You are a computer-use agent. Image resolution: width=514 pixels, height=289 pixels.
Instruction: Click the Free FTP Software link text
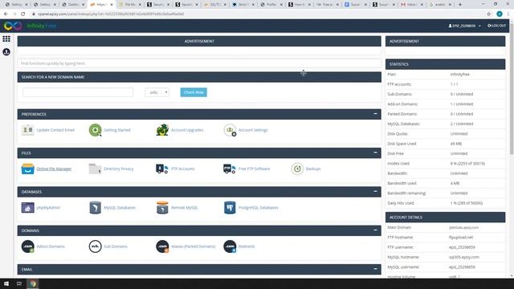[x=254, y=169]
